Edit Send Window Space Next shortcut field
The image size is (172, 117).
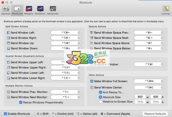tap(149, 38)
